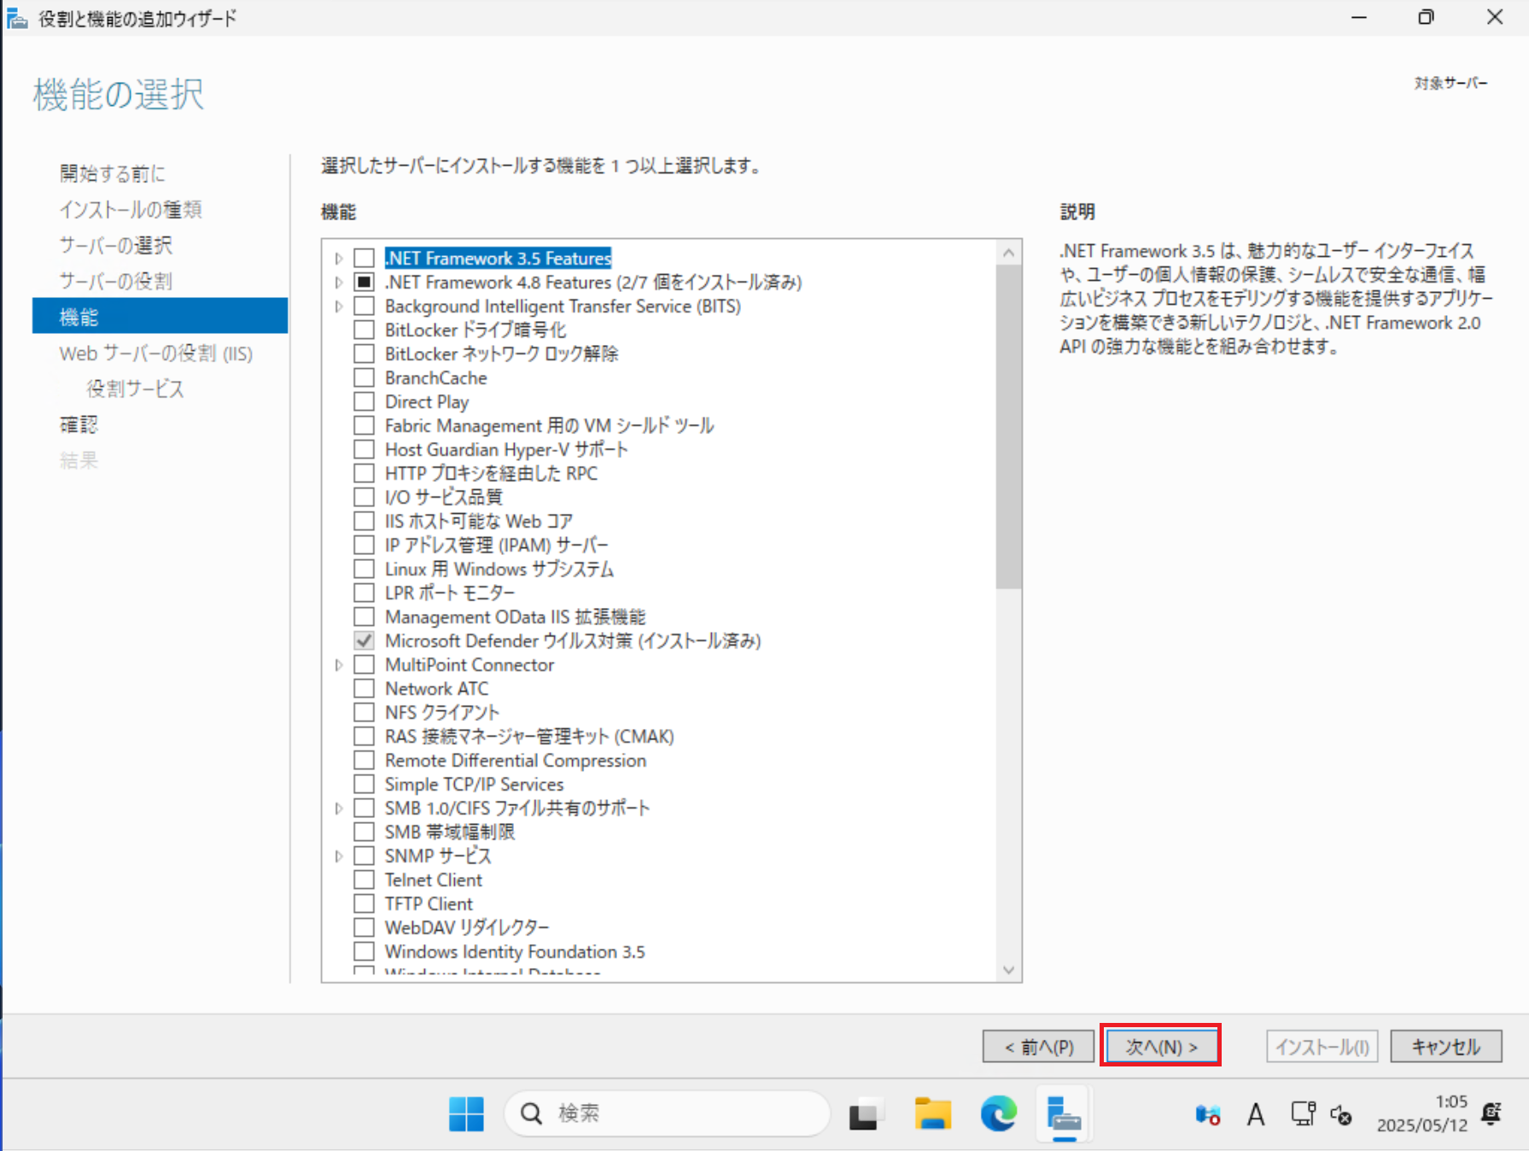Check the BranchCache checkbox
Screen dimensions: 1529x1151
click(x=365, y=377)
